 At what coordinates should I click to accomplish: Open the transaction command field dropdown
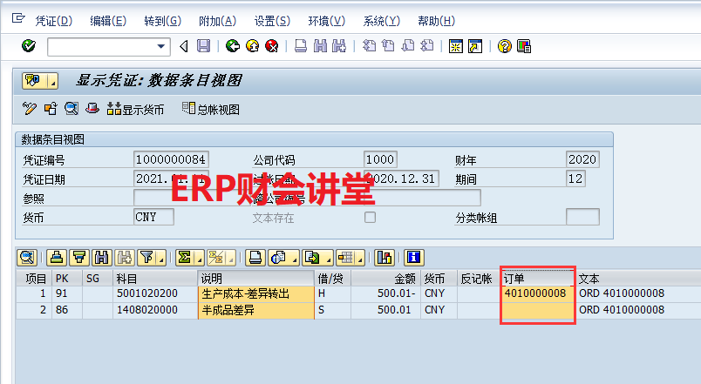point(161,46)
